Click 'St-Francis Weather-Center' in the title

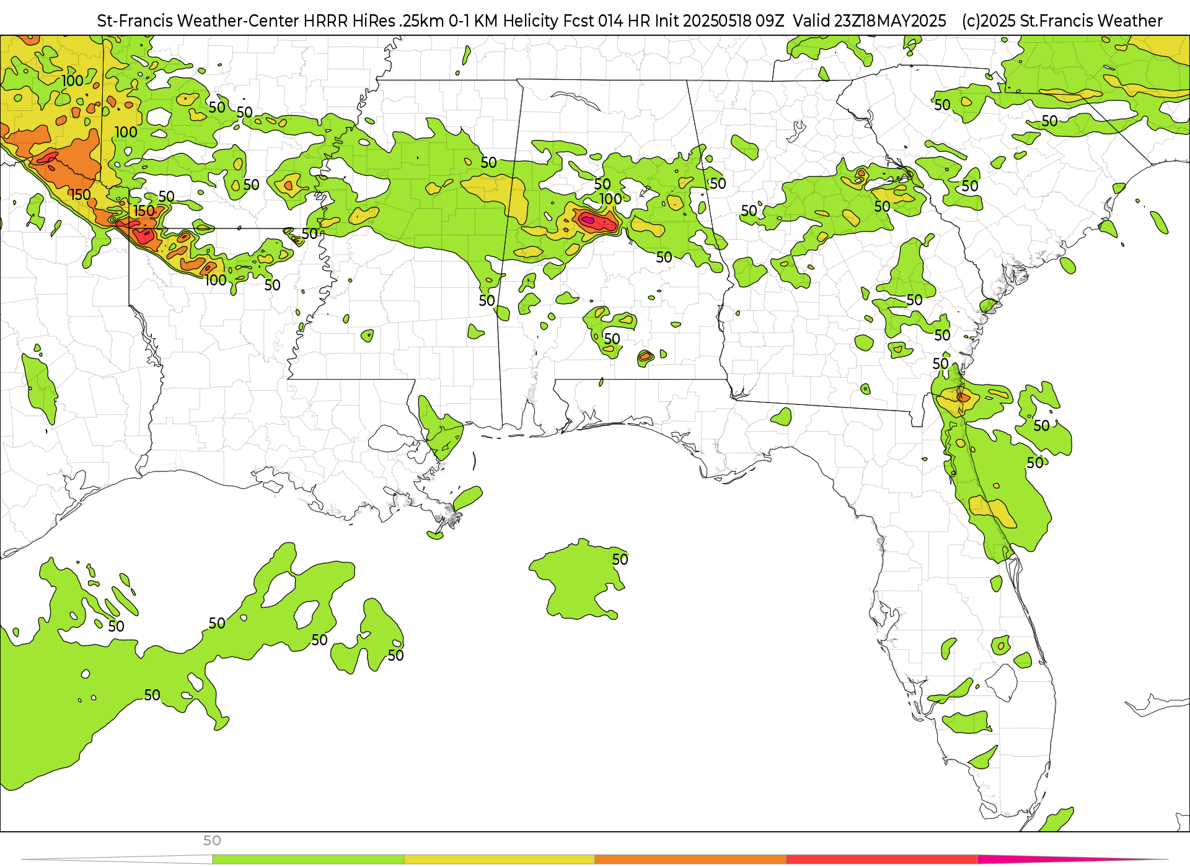click(198, 21)
